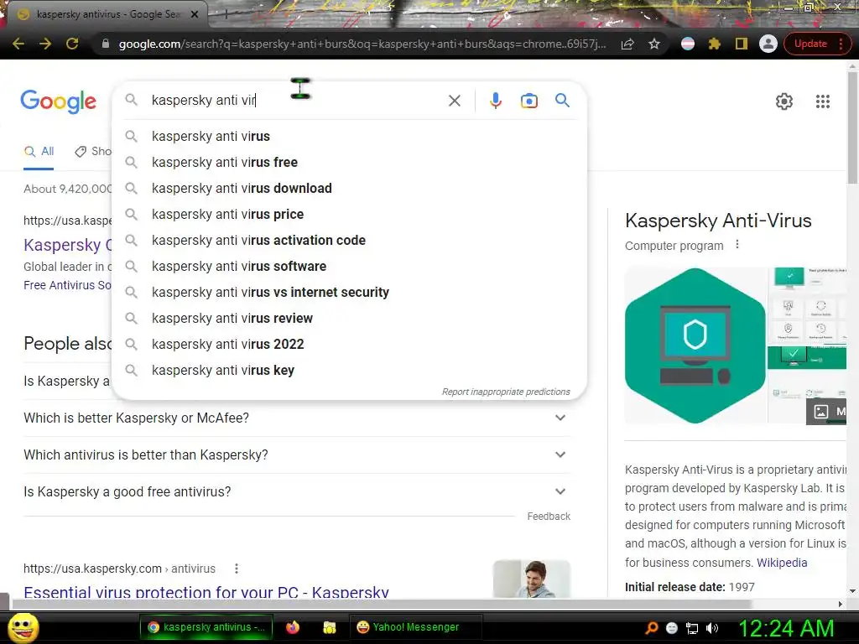Click the smiley face start button
The image size is (859, 644).
point(23,628)
